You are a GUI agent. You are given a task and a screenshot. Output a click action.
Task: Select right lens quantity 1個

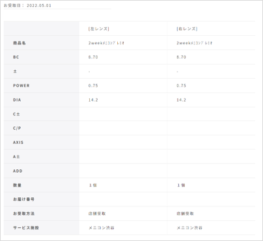click(181, 185)
